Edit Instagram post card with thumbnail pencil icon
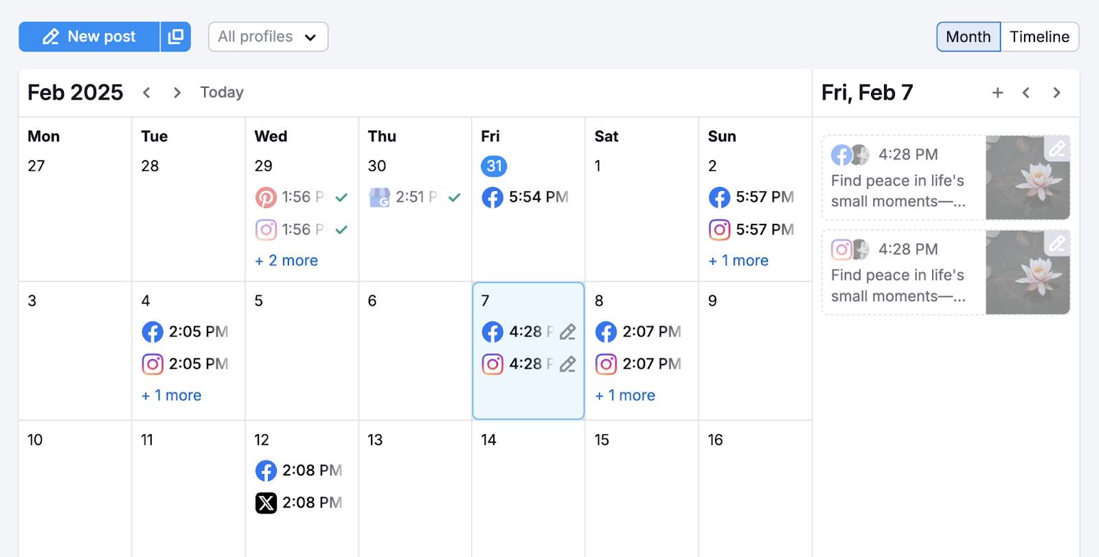 1057,242
